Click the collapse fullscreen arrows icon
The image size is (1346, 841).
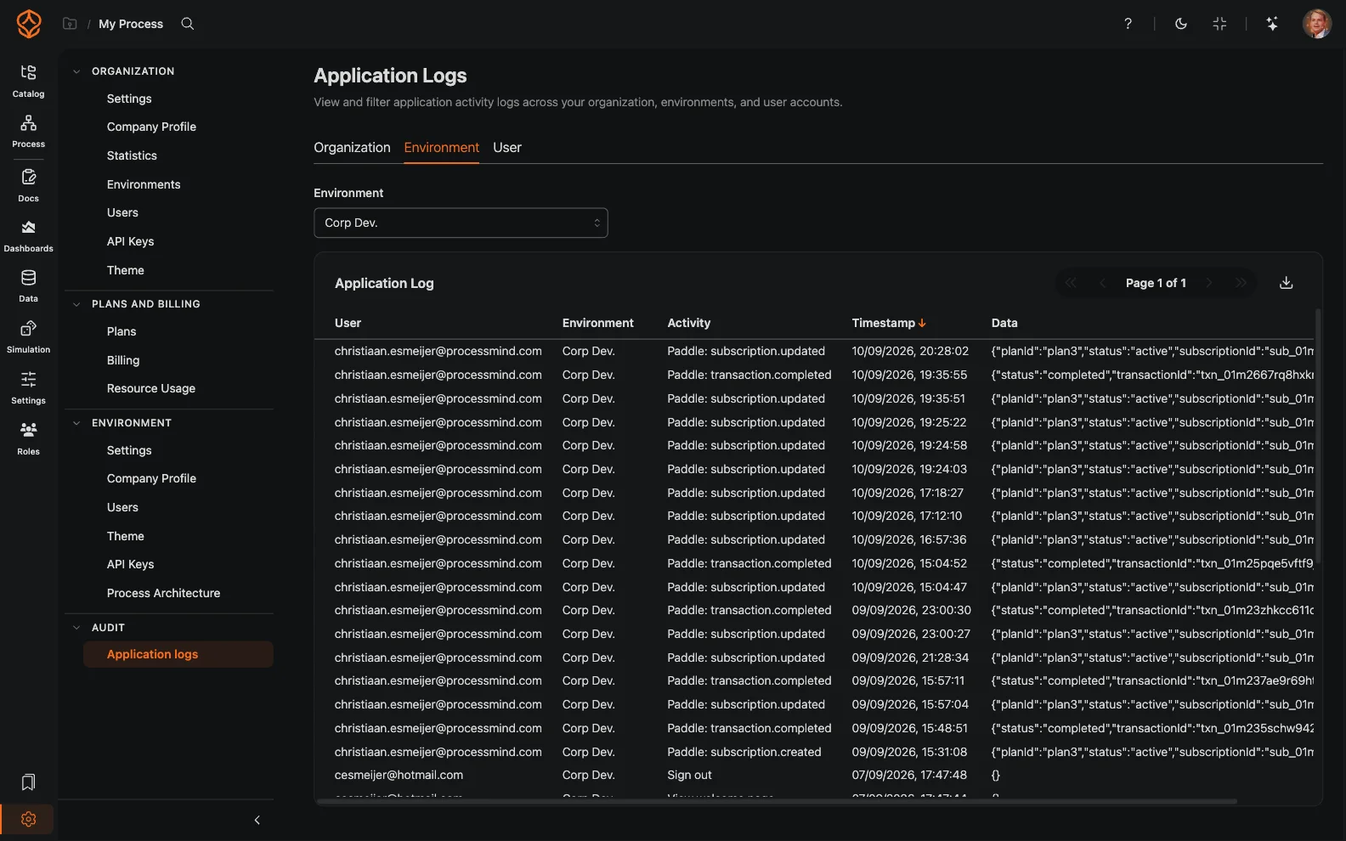(x=1219, y=24)
